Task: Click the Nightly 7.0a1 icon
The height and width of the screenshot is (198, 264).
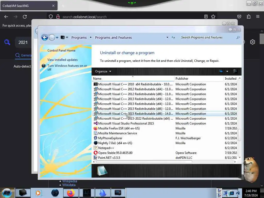Action: 95,143
